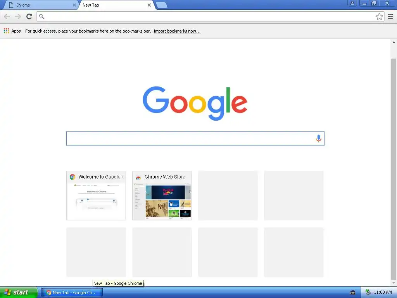Image resolution: width=397 pixels, height=298 pixels.
Task: Open the Welcome to Google Chrome thumbnail
Action: (x=96, y=196)
